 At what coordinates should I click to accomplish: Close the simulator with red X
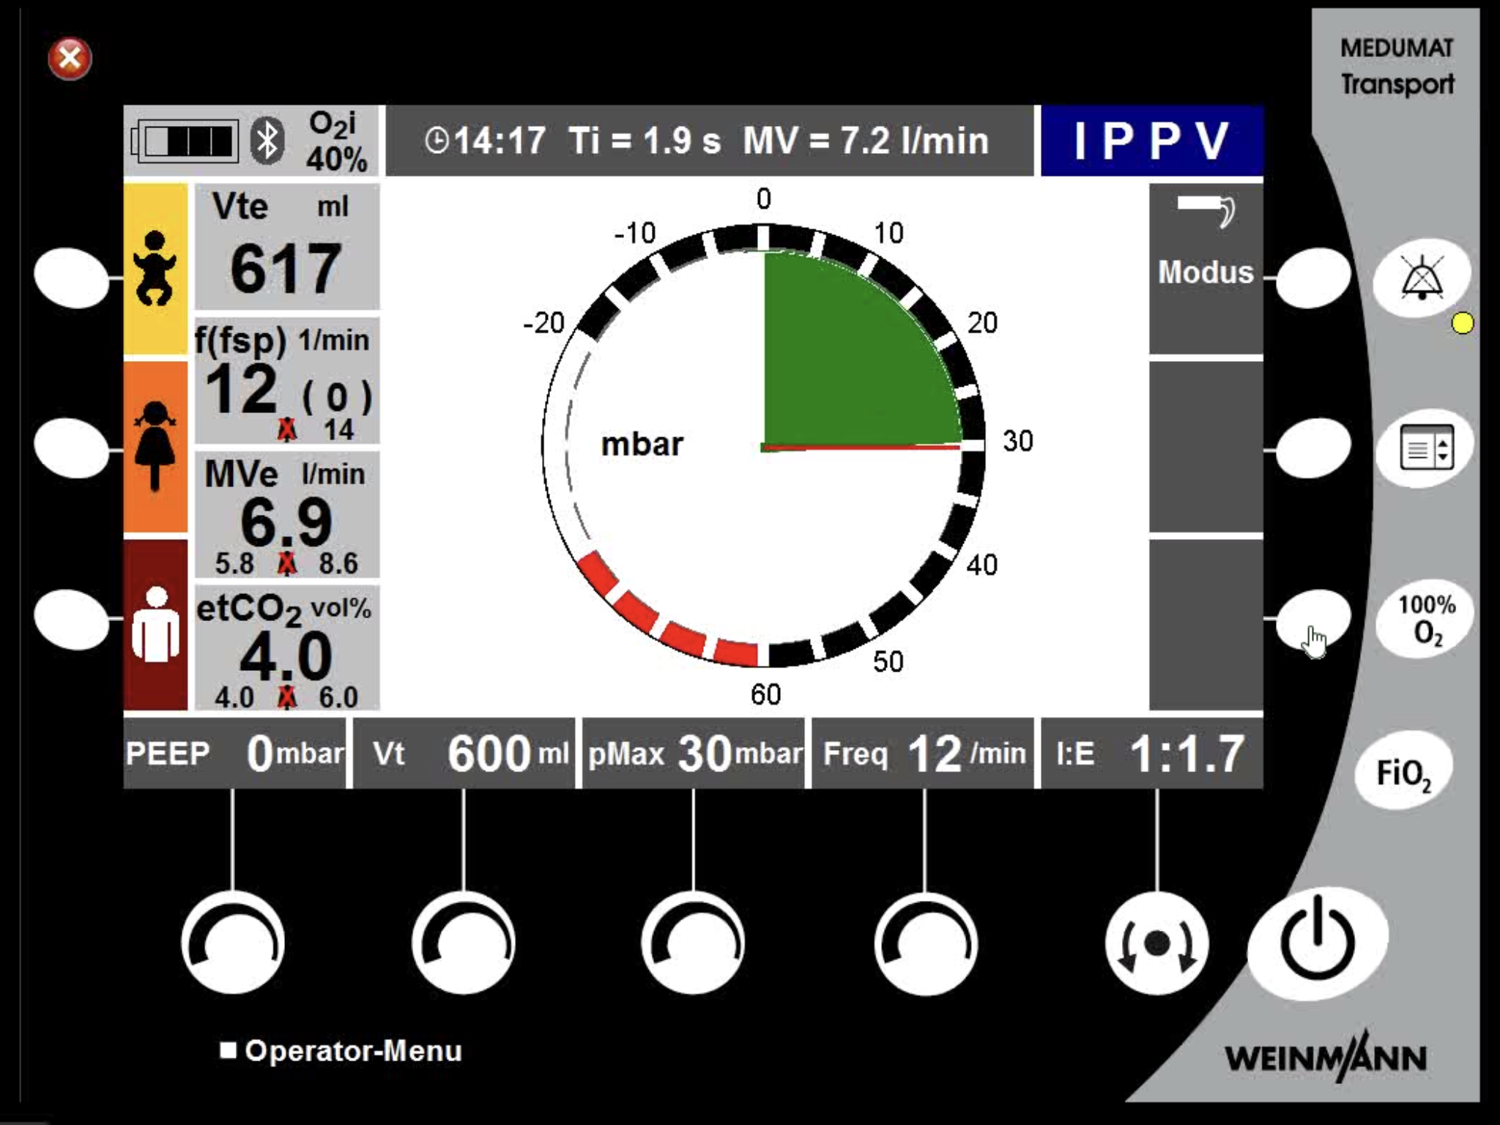(x=70, y=58)
